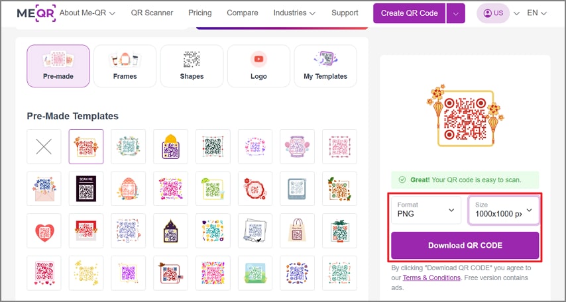Open the My Templates tab

[325, 66]
